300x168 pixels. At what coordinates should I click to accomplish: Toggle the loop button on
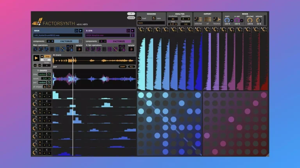pyautogui.click(x=47, y=56)
